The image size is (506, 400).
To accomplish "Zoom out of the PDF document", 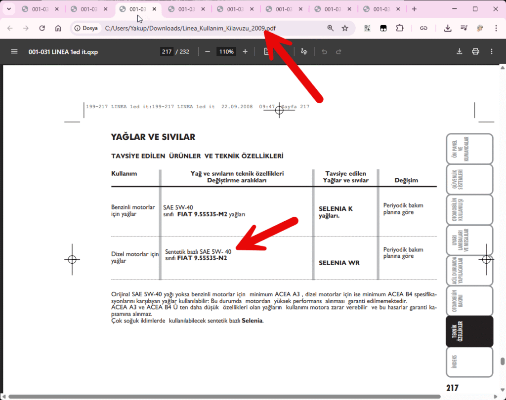I will click(208, 51).
